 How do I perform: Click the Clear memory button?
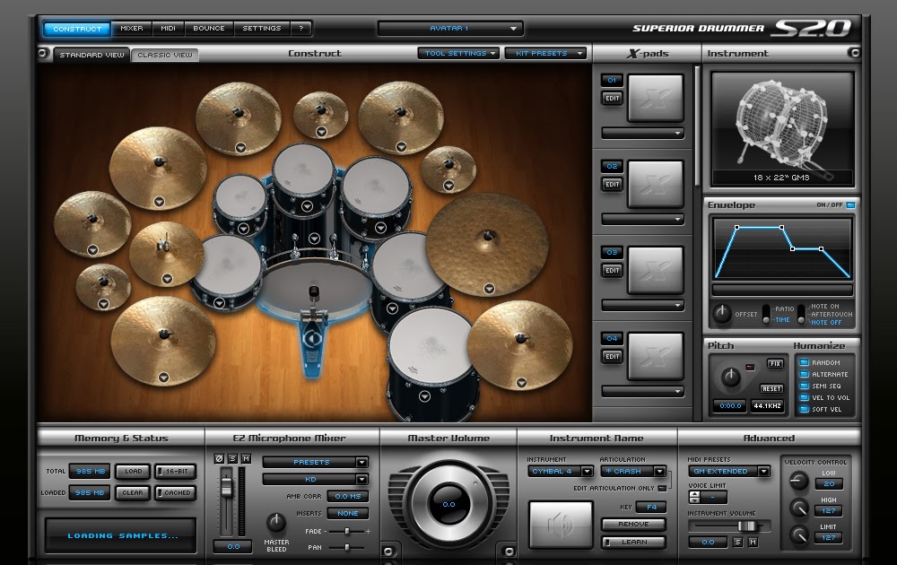[x=133, y=492]
